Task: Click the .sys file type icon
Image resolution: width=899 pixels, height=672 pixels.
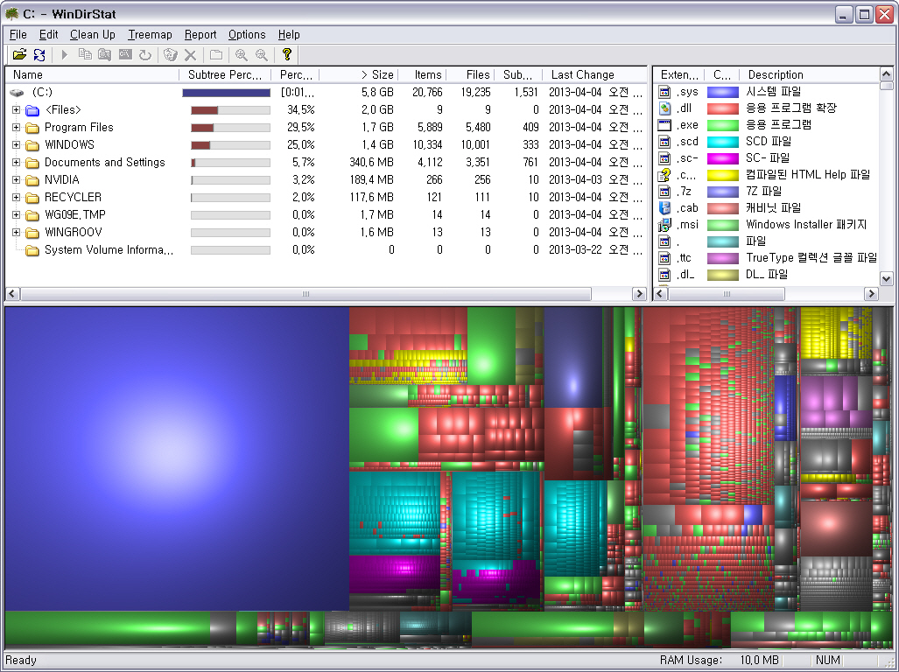Action: coord(664,92)
